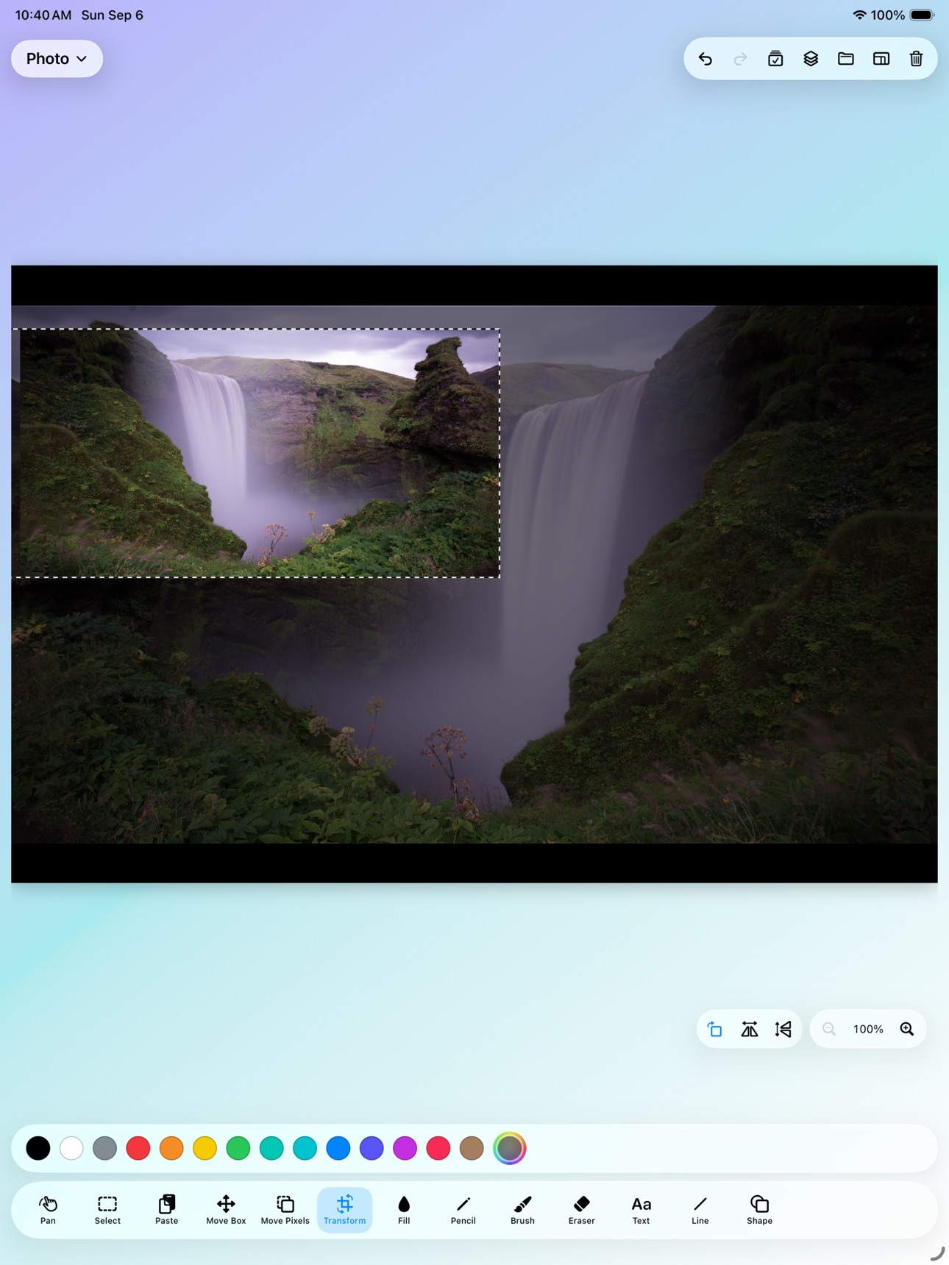The height and width of the screenshot is (1265, 949).
Task: Flip selection horizontally
Action: (x=750, y=1029)
